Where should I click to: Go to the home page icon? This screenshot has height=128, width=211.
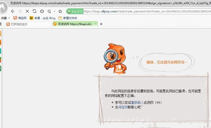click(x=42, y=11)
